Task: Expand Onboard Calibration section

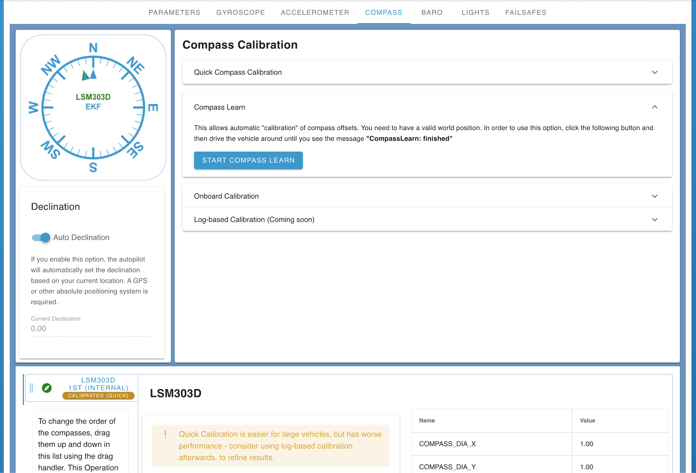Action: pos(655,196)
